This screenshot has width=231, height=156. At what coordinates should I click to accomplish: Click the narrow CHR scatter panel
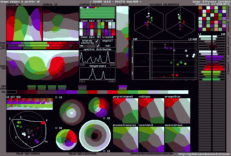click(x=141, y=60)
